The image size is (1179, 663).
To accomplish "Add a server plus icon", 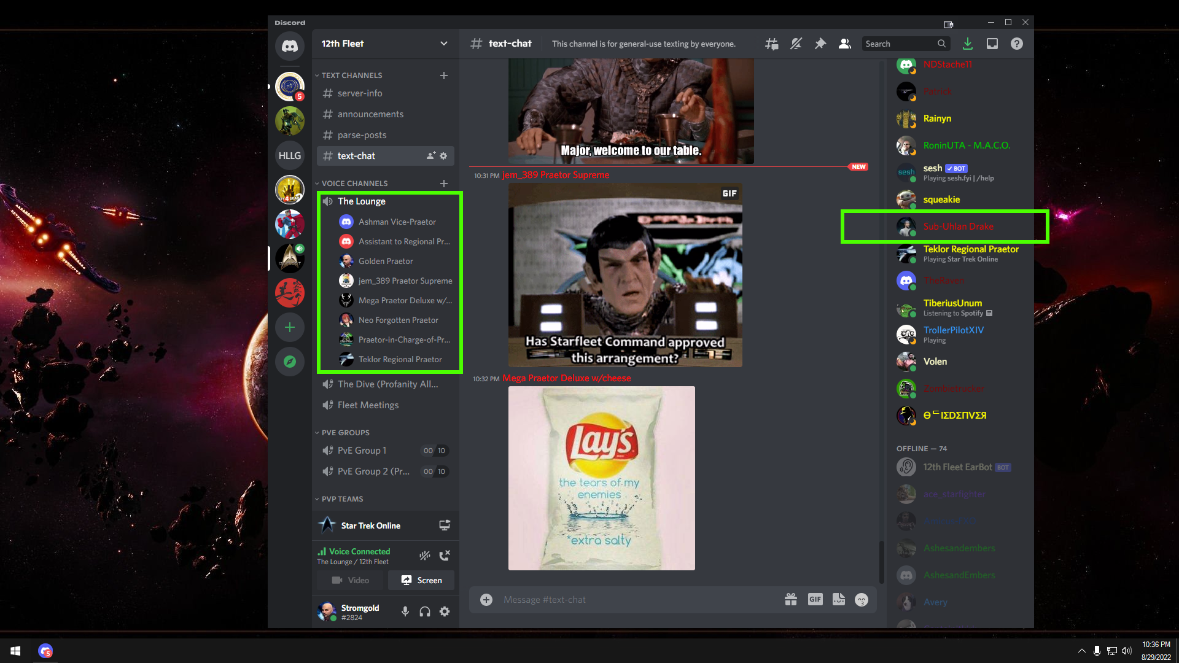I will [x=290, y=327].
